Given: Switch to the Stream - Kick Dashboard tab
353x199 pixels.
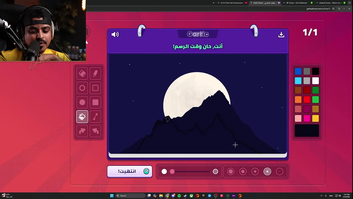Looking at the screenshot, I should coord(298,3).
